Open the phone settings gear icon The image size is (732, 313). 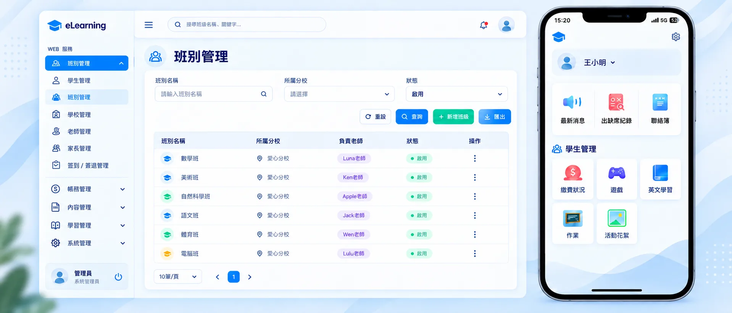676,37
